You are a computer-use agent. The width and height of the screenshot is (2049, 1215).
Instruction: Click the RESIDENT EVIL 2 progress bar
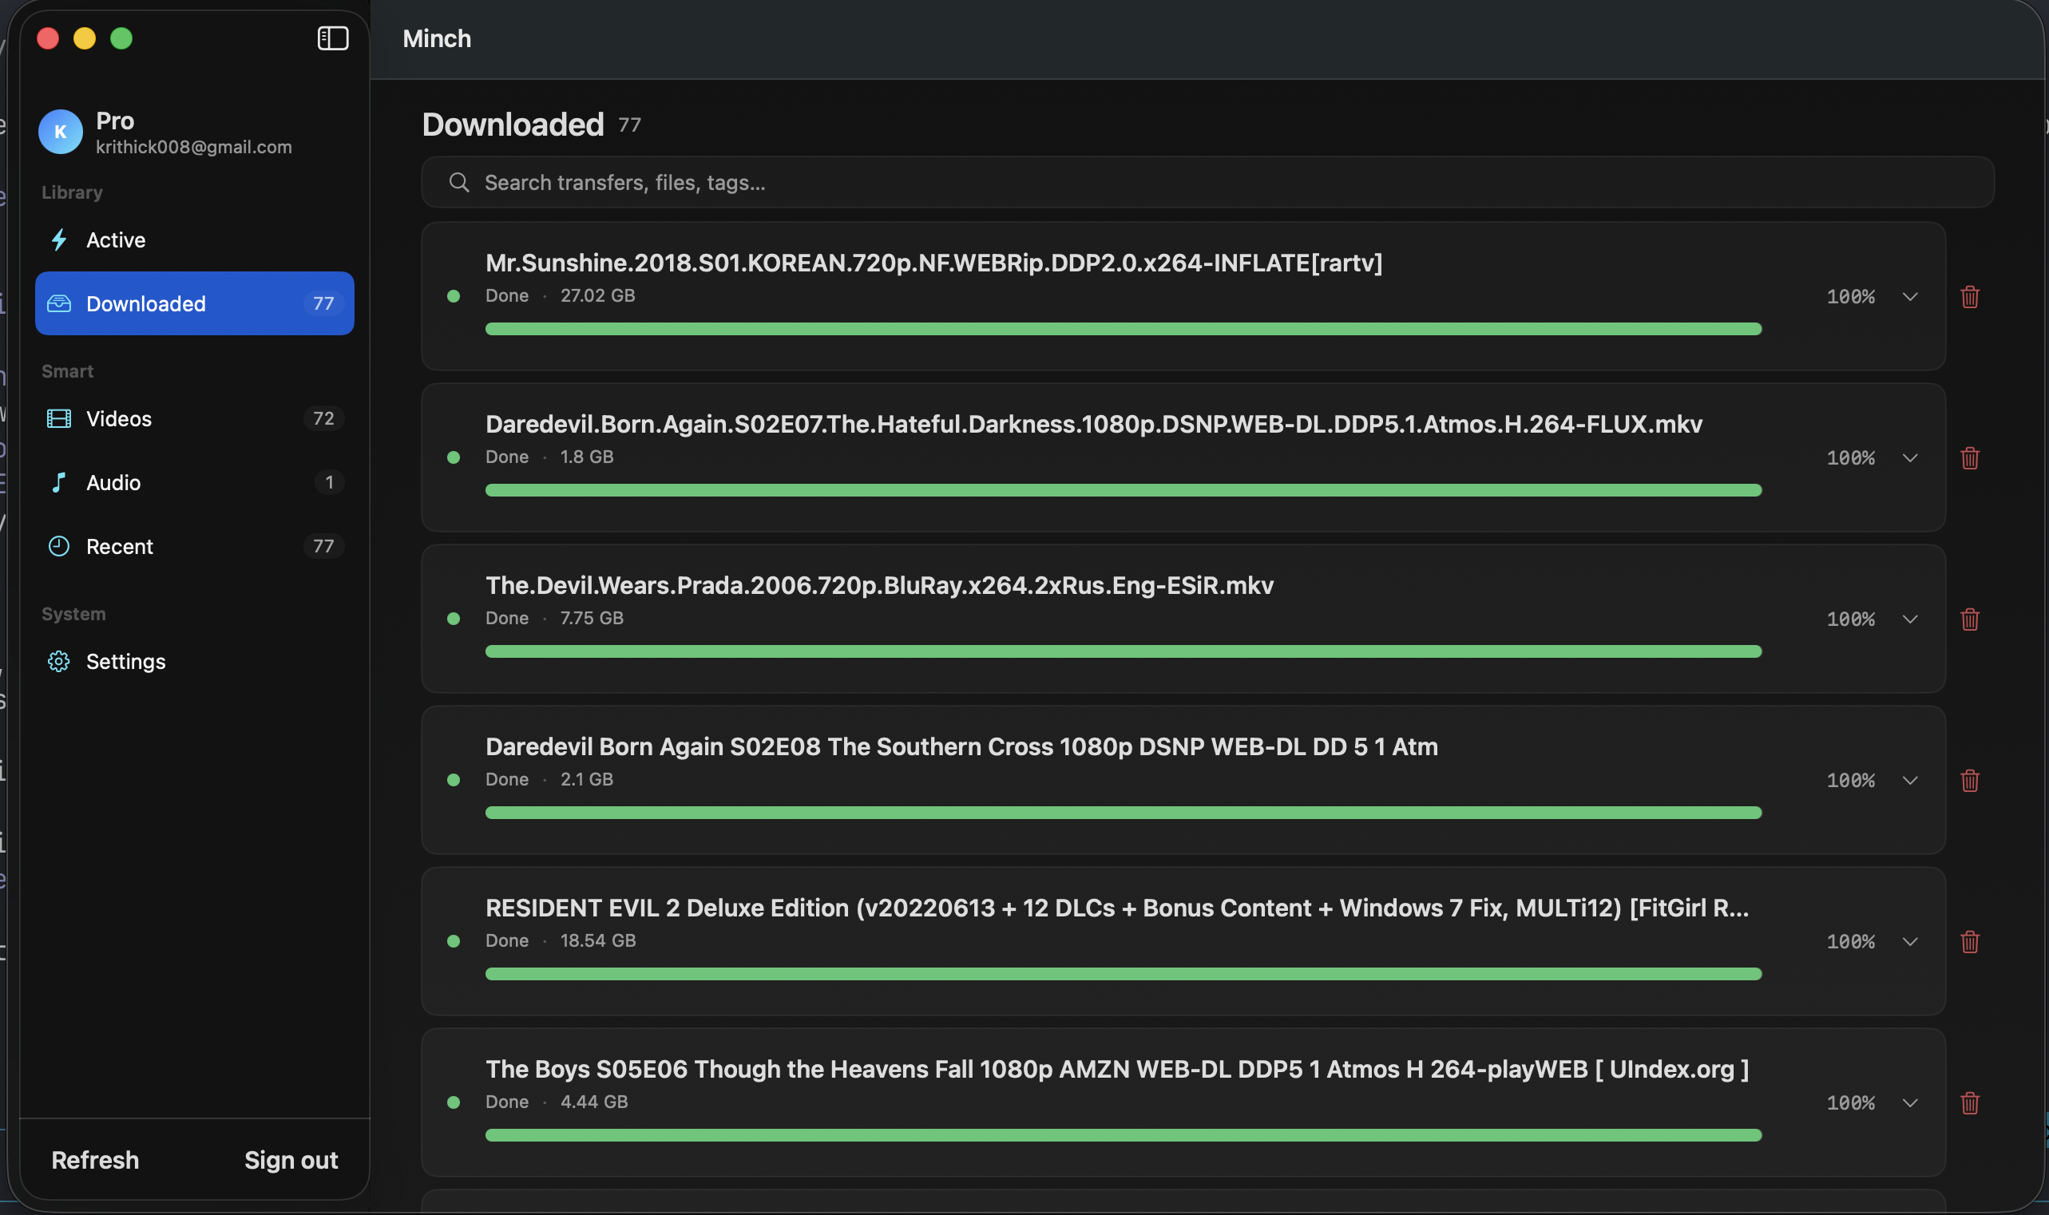tap(1124, 974)
